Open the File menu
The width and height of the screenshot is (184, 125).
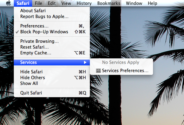click(x=39, y=3)
